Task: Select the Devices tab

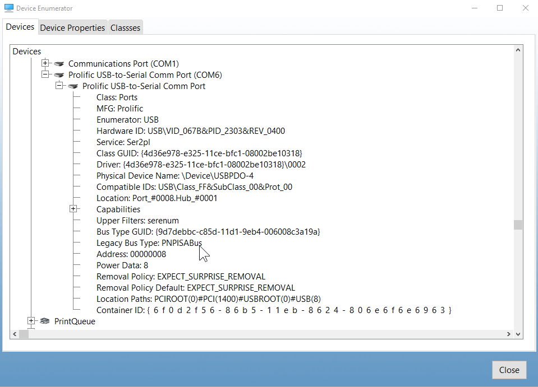Action: 20,27
